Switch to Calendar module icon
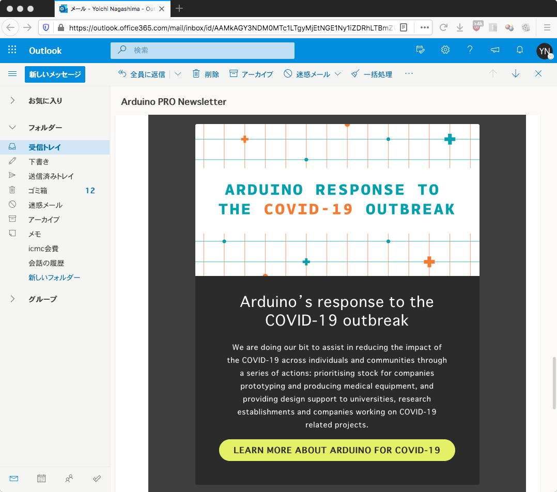557x492 pixels. coord(41,479)
